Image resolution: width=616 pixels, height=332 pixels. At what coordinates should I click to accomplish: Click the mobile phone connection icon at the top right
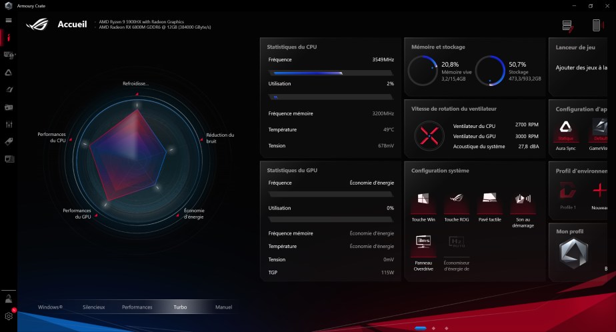coord(597,25)
